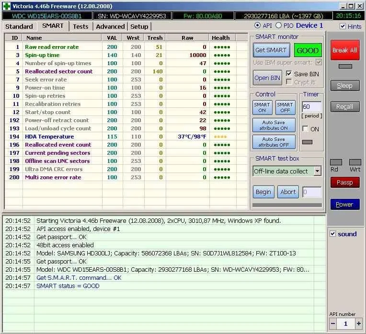Image resolution: width=366 pixels, height=334 pixels.
Task: Switch to the Tests tab
Action: coord(80,26)
